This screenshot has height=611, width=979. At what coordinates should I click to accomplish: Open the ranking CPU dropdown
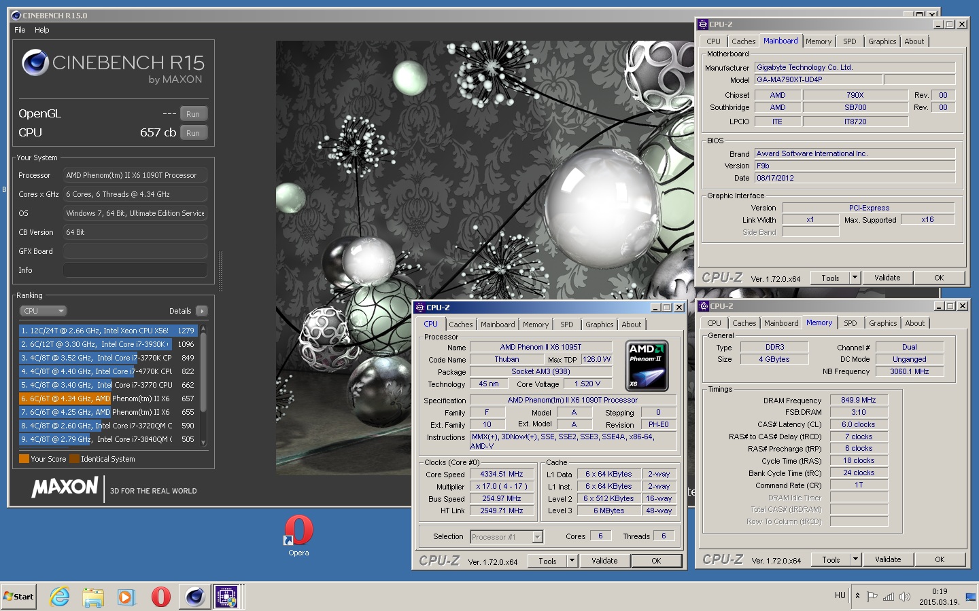[43, 311]
